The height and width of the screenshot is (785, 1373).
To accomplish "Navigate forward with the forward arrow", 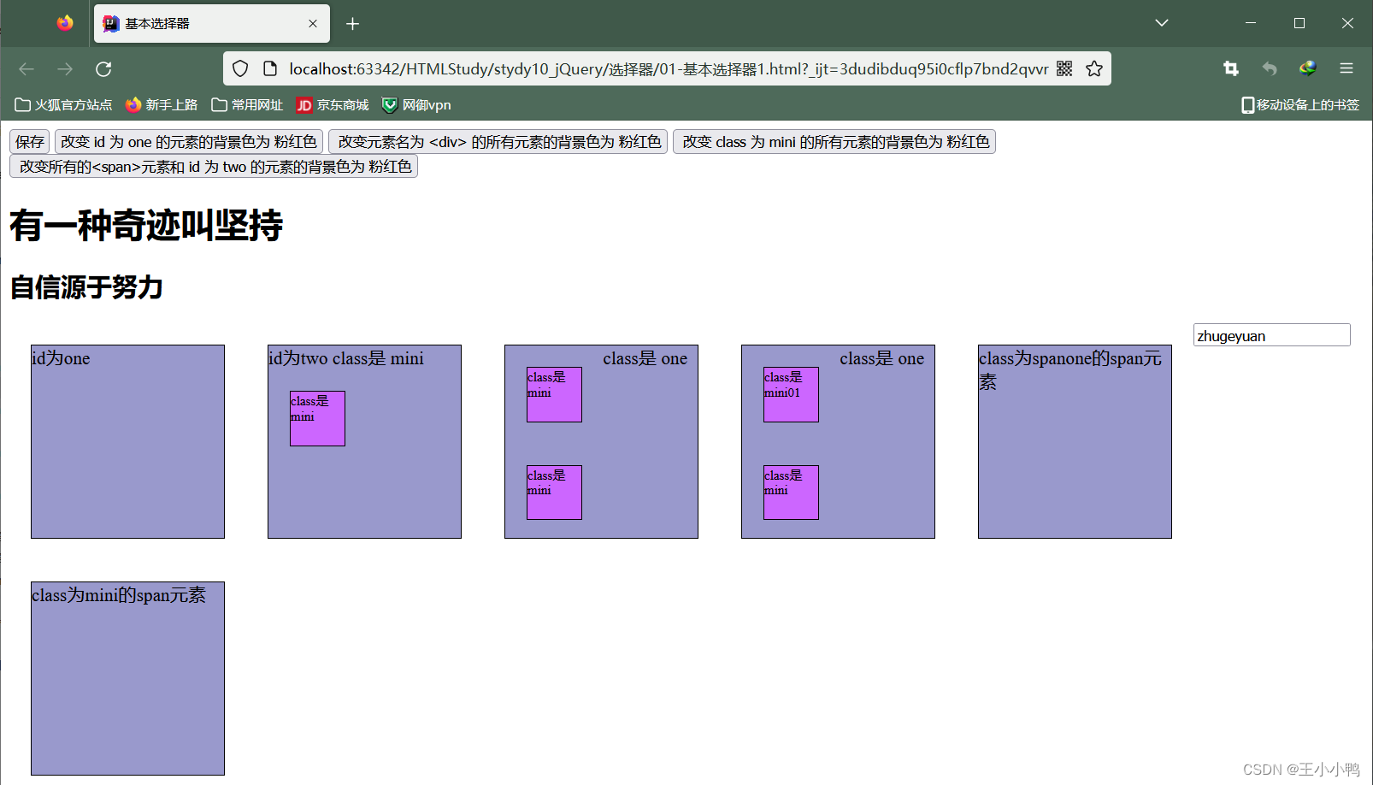I will (x=65, y=69).
